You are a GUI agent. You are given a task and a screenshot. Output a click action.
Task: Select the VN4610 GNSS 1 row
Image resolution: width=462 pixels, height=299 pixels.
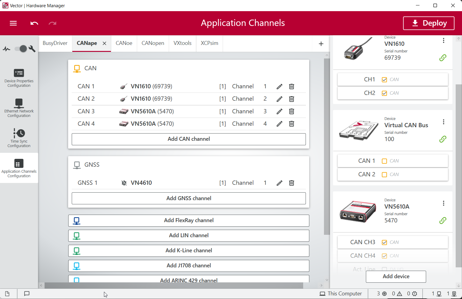[189, 183]
